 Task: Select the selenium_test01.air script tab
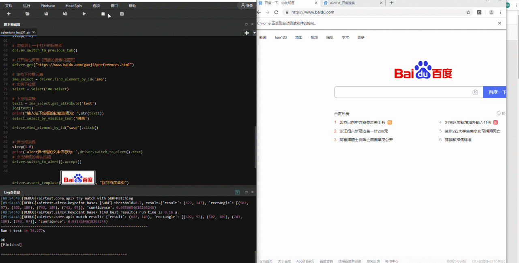(x=16, y=32)
